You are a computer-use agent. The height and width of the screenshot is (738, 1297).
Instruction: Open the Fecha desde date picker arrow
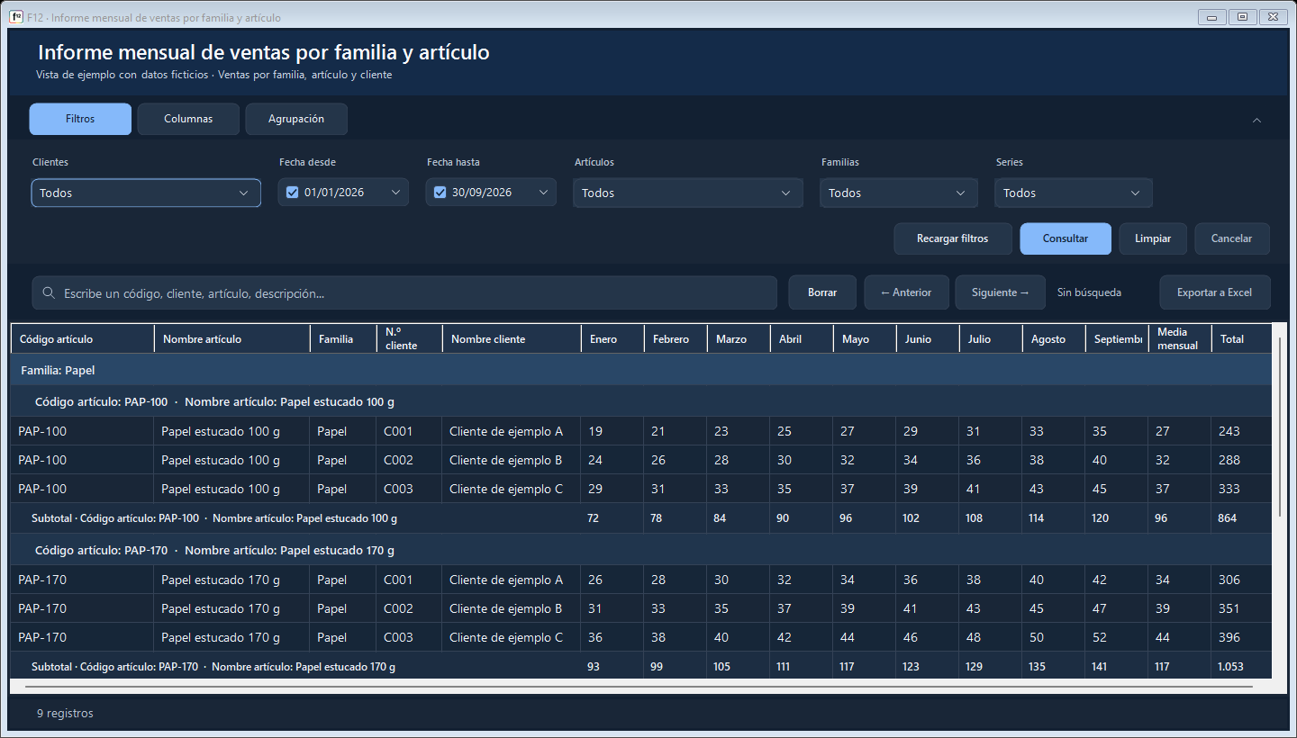396,193
